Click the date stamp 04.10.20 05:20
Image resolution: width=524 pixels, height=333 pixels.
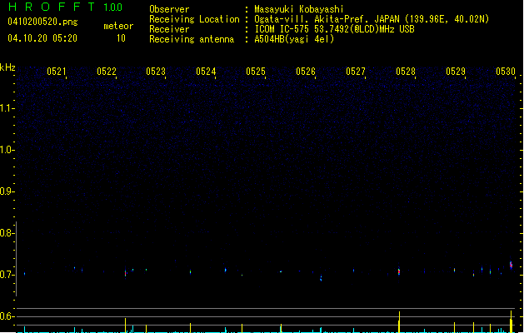point(42,38)
